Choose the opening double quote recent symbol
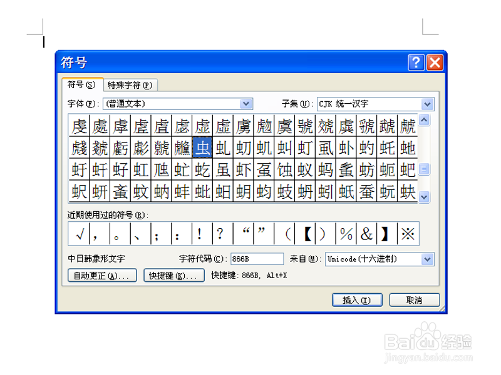 [x=243, y=234]
